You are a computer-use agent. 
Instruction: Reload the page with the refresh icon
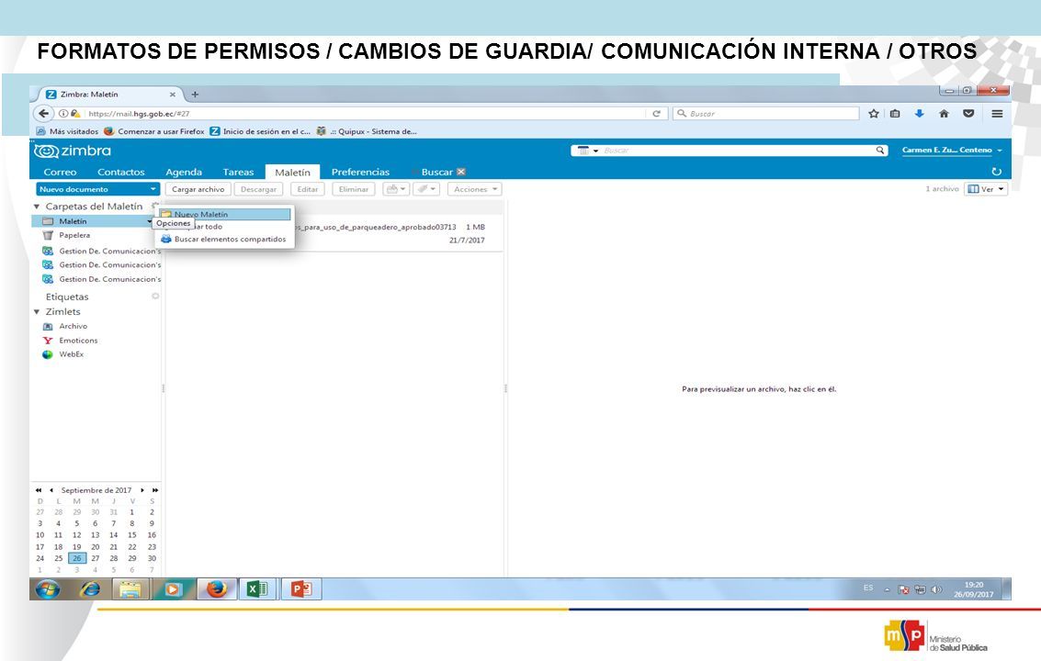pos(656,114)
